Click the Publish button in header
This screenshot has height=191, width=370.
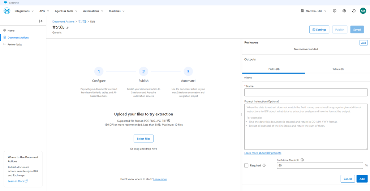point(340,30)
